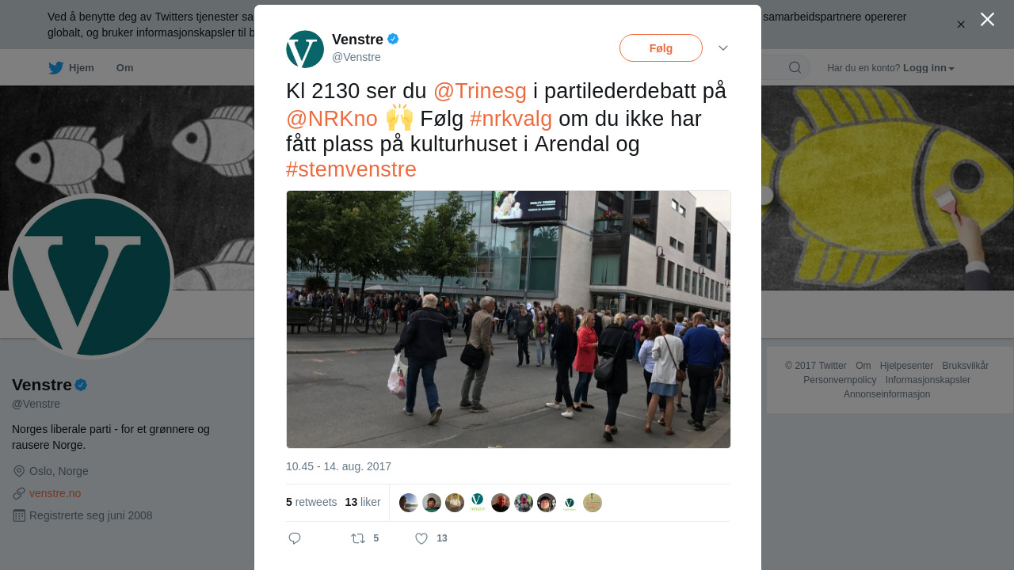Screen dimensions: 1014x570
Task: Click the reply speech bubble icon
Action: 295,538
